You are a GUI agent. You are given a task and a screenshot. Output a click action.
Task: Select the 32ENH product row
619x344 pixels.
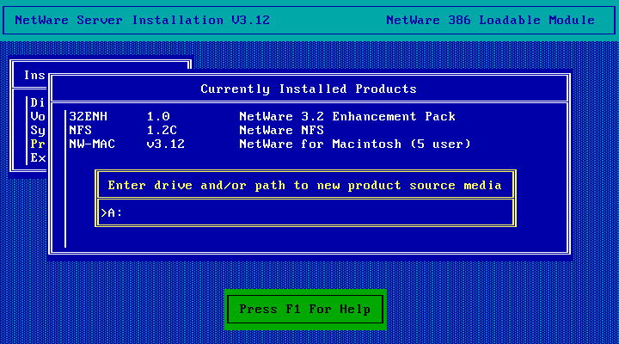262,116
